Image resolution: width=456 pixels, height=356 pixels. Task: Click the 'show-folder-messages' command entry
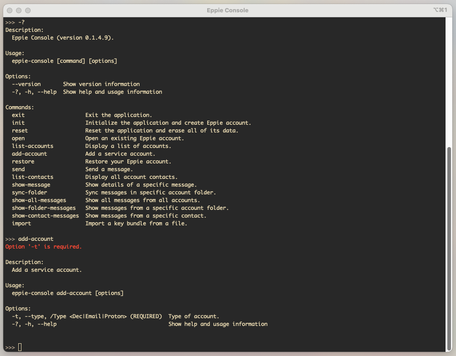pyautogui.click(x=44, y=208)
